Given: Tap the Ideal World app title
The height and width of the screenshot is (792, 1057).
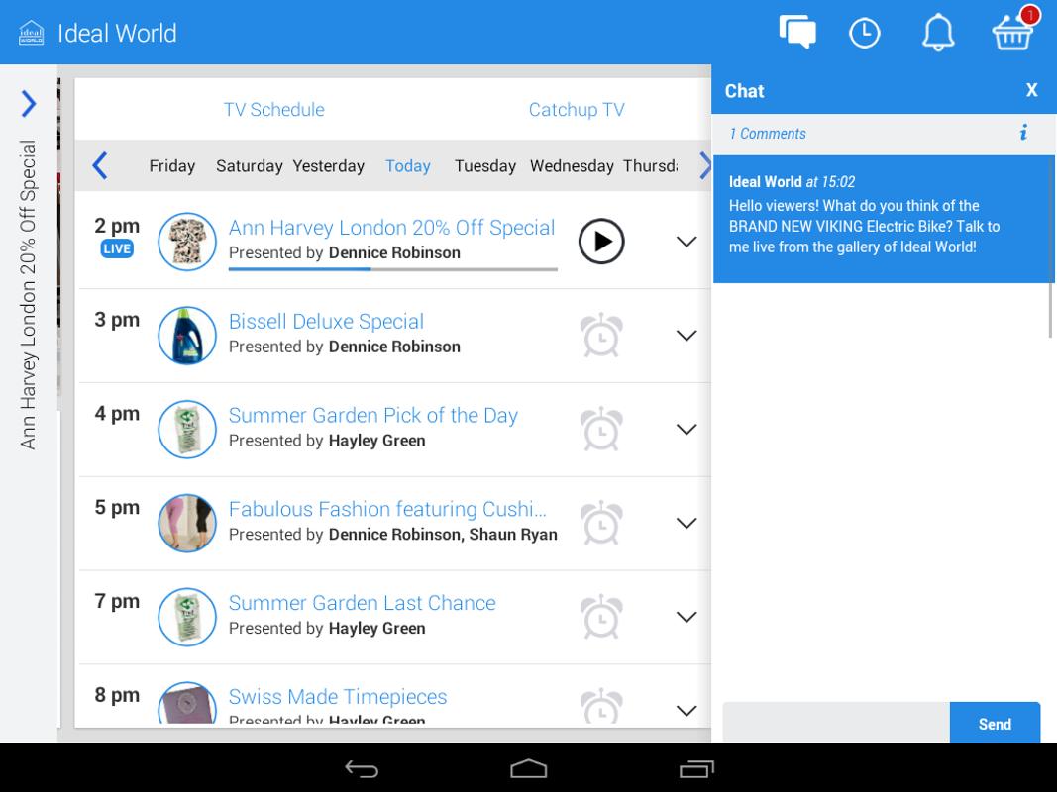Looking at the screenshot, I should pos(117,33).
